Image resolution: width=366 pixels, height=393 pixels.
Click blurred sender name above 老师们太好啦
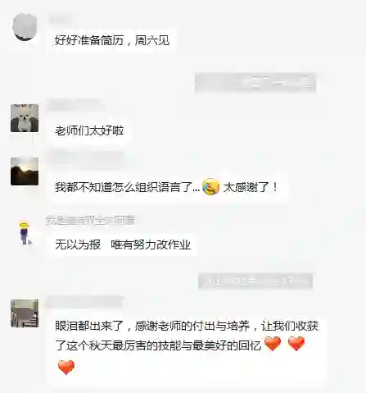[75, 105]
